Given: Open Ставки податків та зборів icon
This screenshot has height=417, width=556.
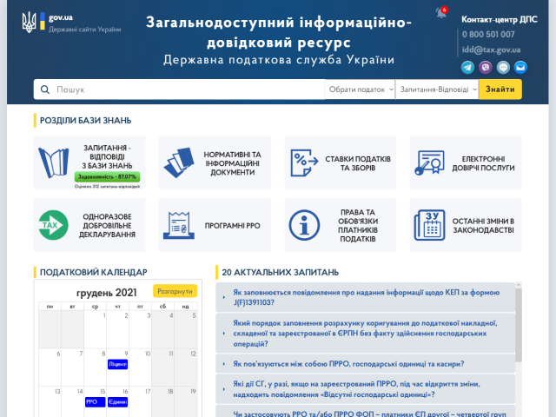Looking at the screenshot, I should 306,162.
